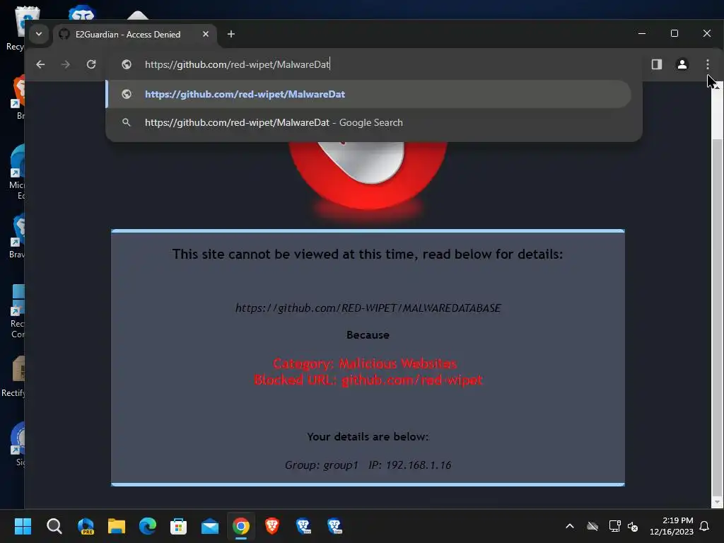
Task: Open network status tray icon
Action: point(614,526)
